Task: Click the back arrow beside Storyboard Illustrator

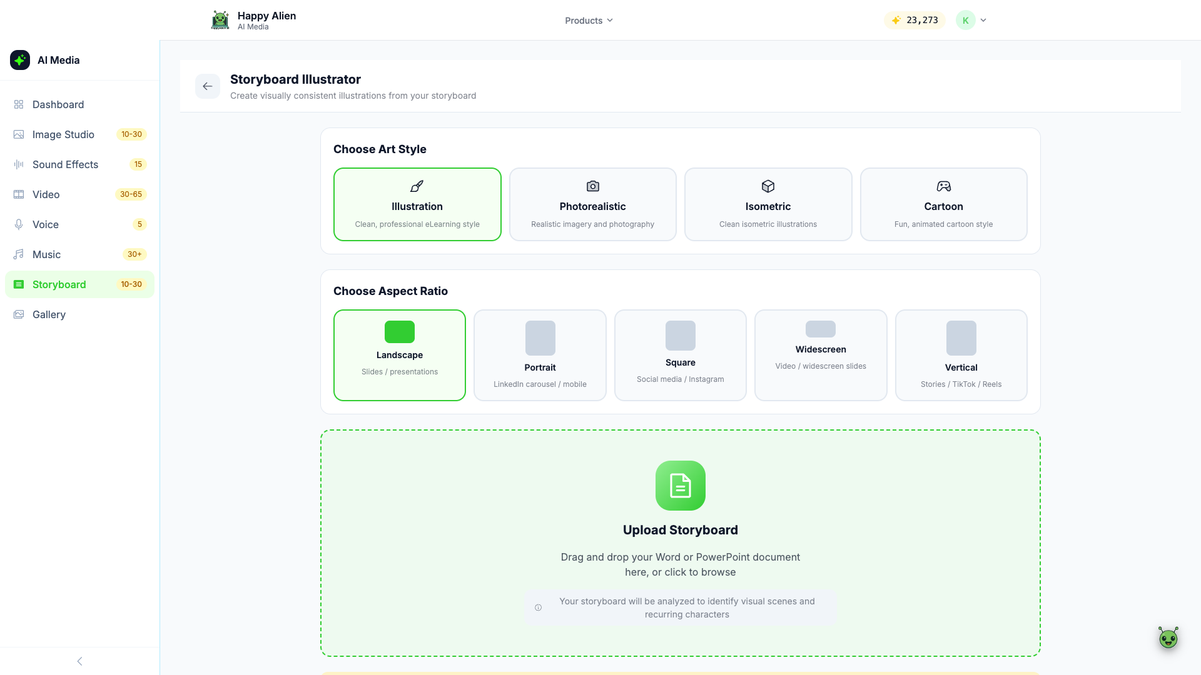Action: (x=207, y=86)
